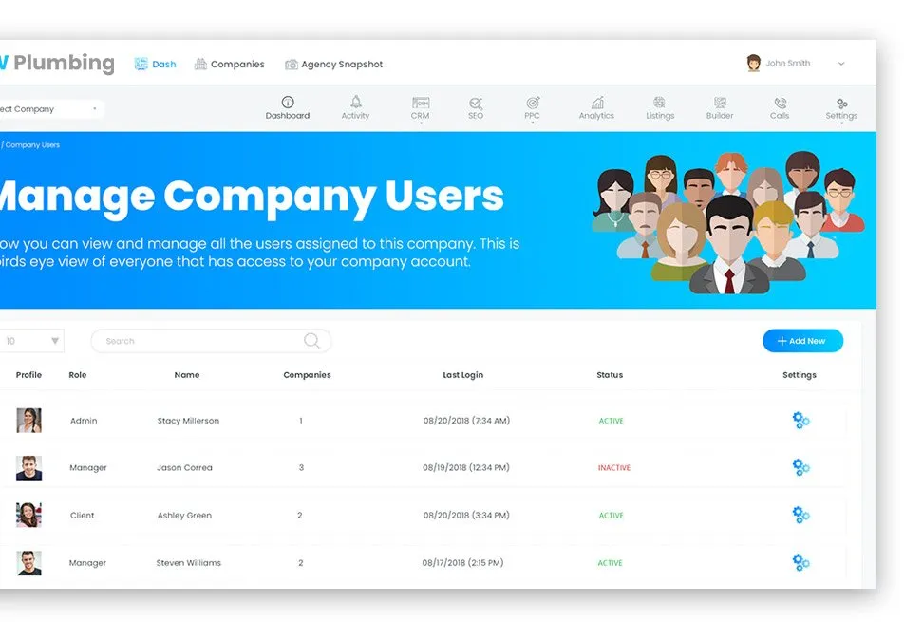Click login date 08/19/2018 (12:34 PM)
The image size is (904, 622).
(466, 467)
